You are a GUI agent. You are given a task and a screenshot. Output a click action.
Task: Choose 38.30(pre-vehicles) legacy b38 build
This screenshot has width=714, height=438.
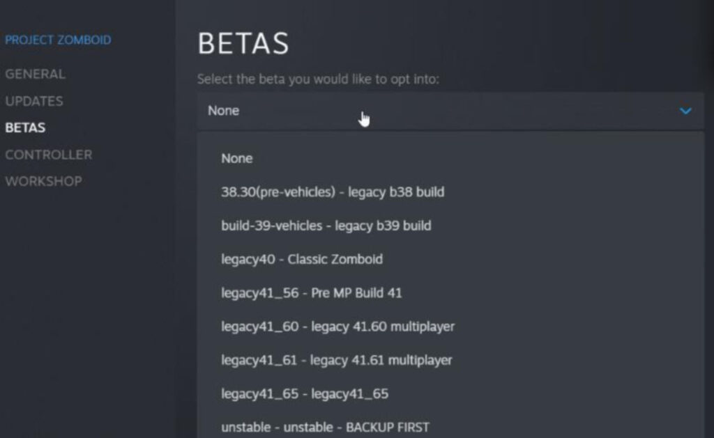click(333, 192)
